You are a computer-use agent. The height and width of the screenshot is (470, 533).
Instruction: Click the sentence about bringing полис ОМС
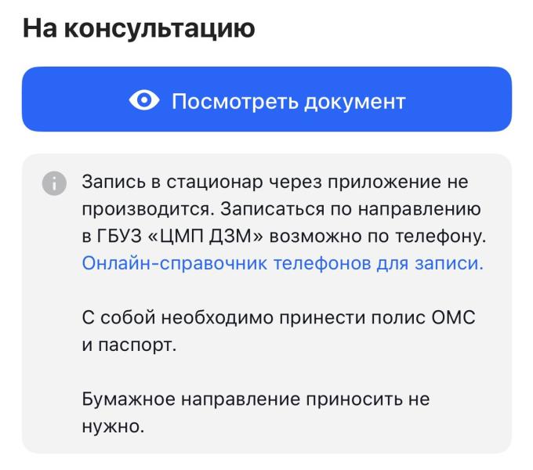pos(279,318)
